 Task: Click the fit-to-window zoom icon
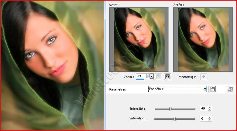click(x=159, y=77)
